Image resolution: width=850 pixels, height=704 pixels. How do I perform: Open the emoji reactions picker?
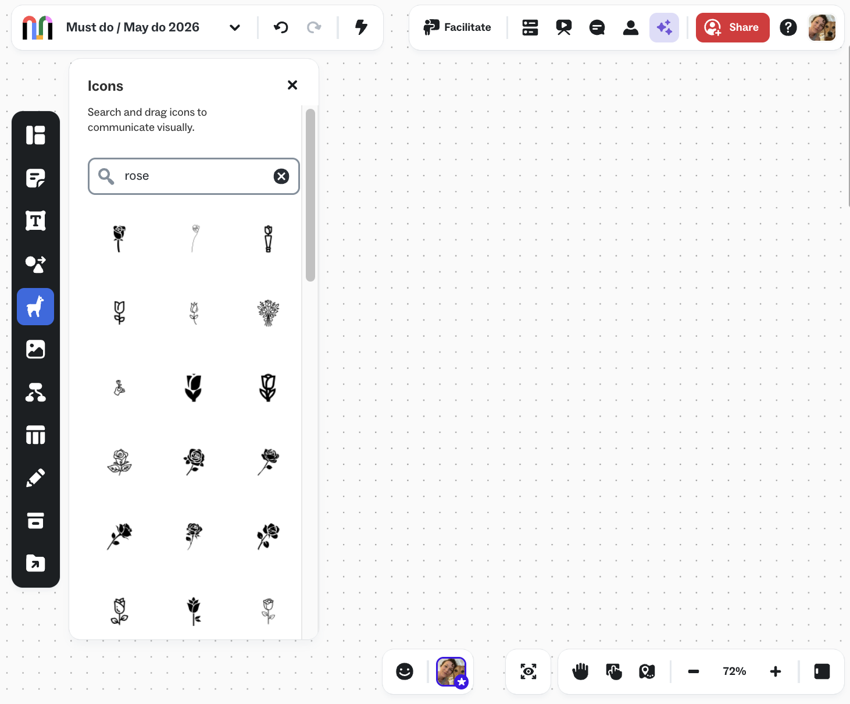tap(405, 671)
